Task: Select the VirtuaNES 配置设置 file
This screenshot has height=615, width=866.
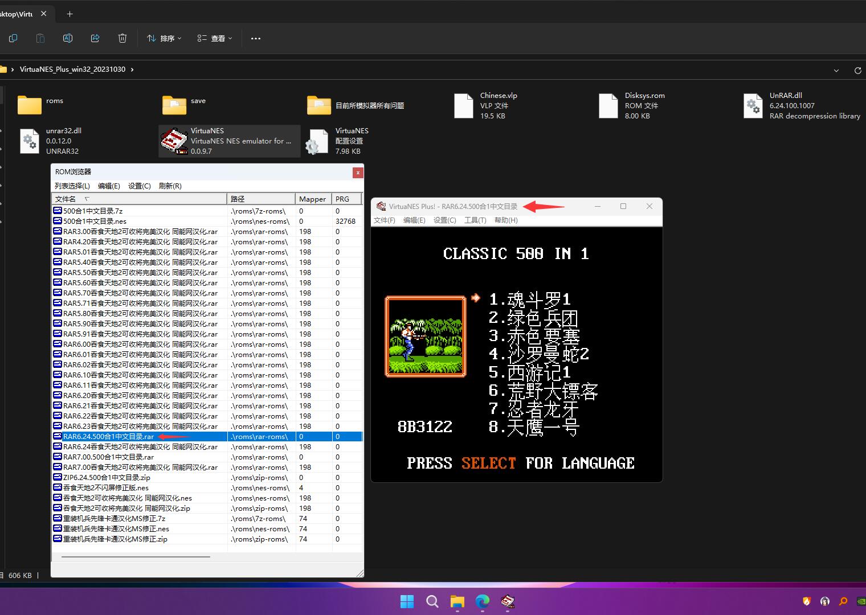Action: pyautogui.click(x=336, y=141)
